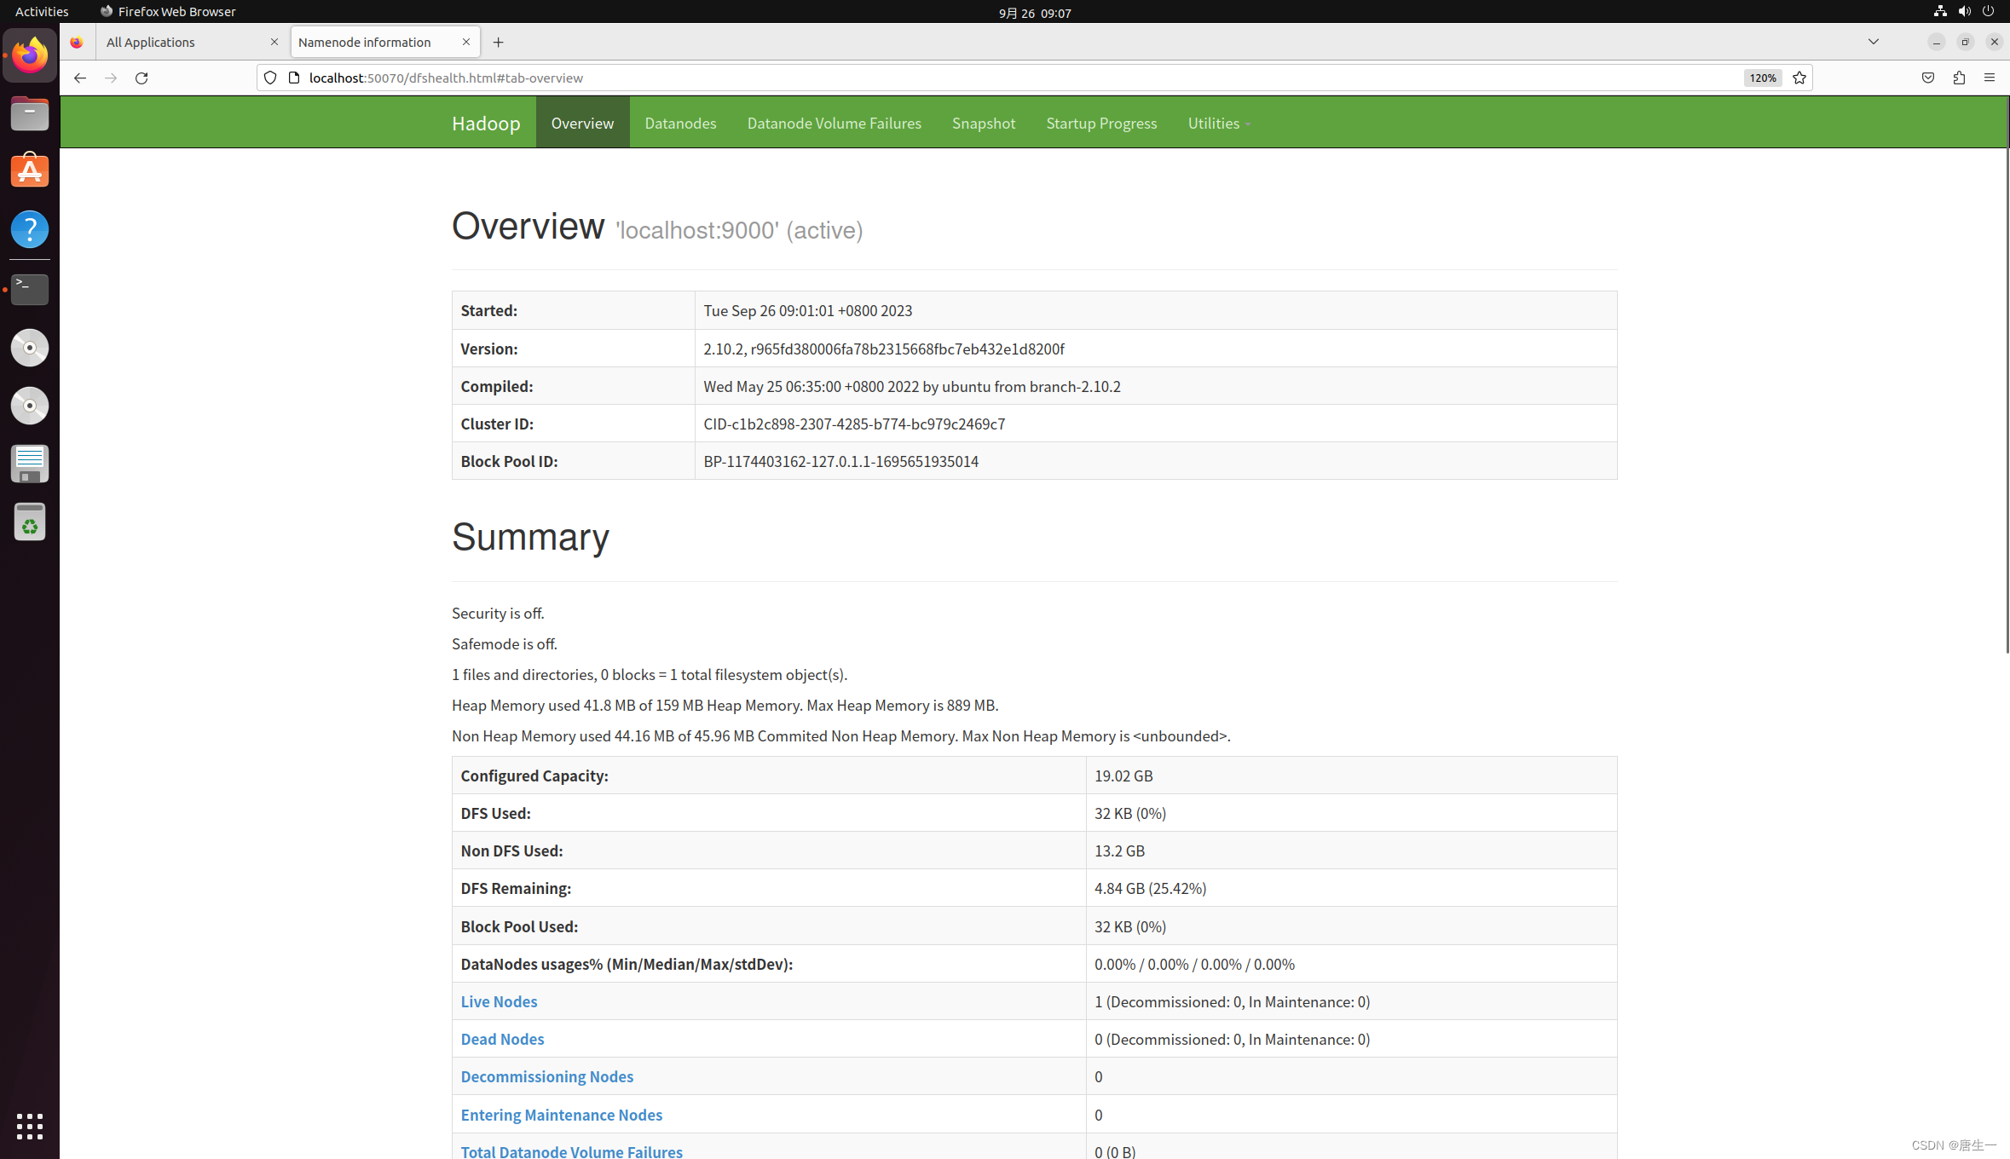The width and height of the screenshot is (2010, 1159).
Task: Open the Overview navigation tab
Action: click(x=582, y=123)
